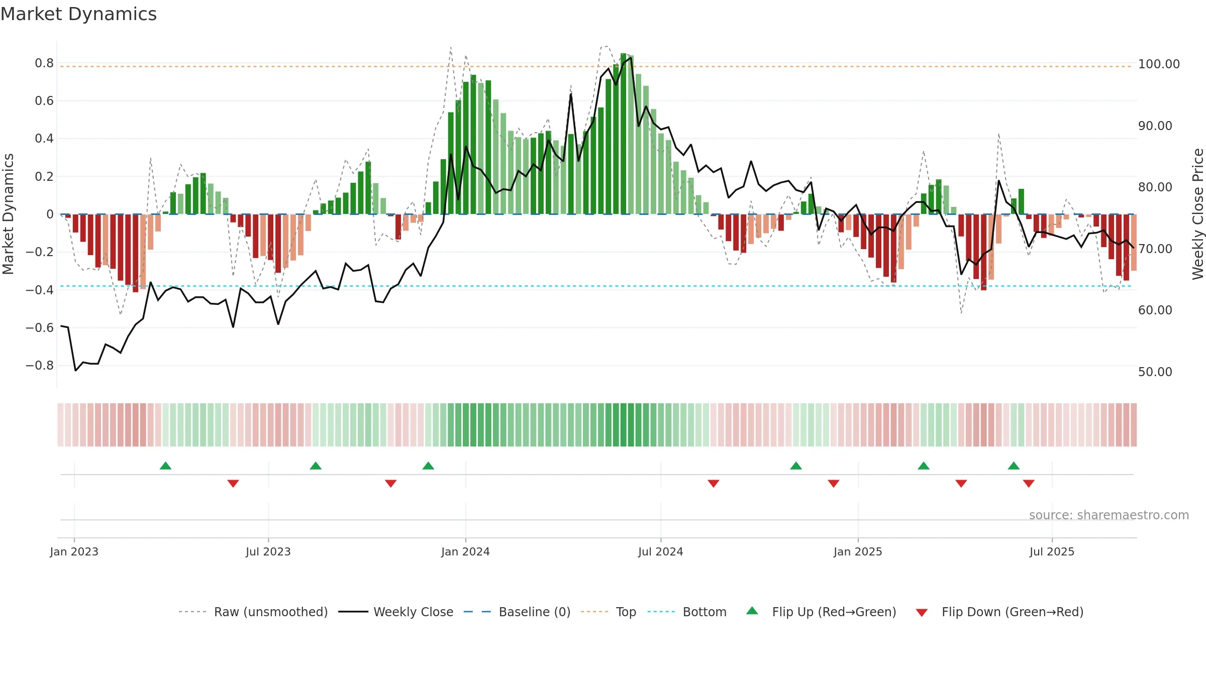Select the flip-down marker in early April 2025

coord(961,484)
